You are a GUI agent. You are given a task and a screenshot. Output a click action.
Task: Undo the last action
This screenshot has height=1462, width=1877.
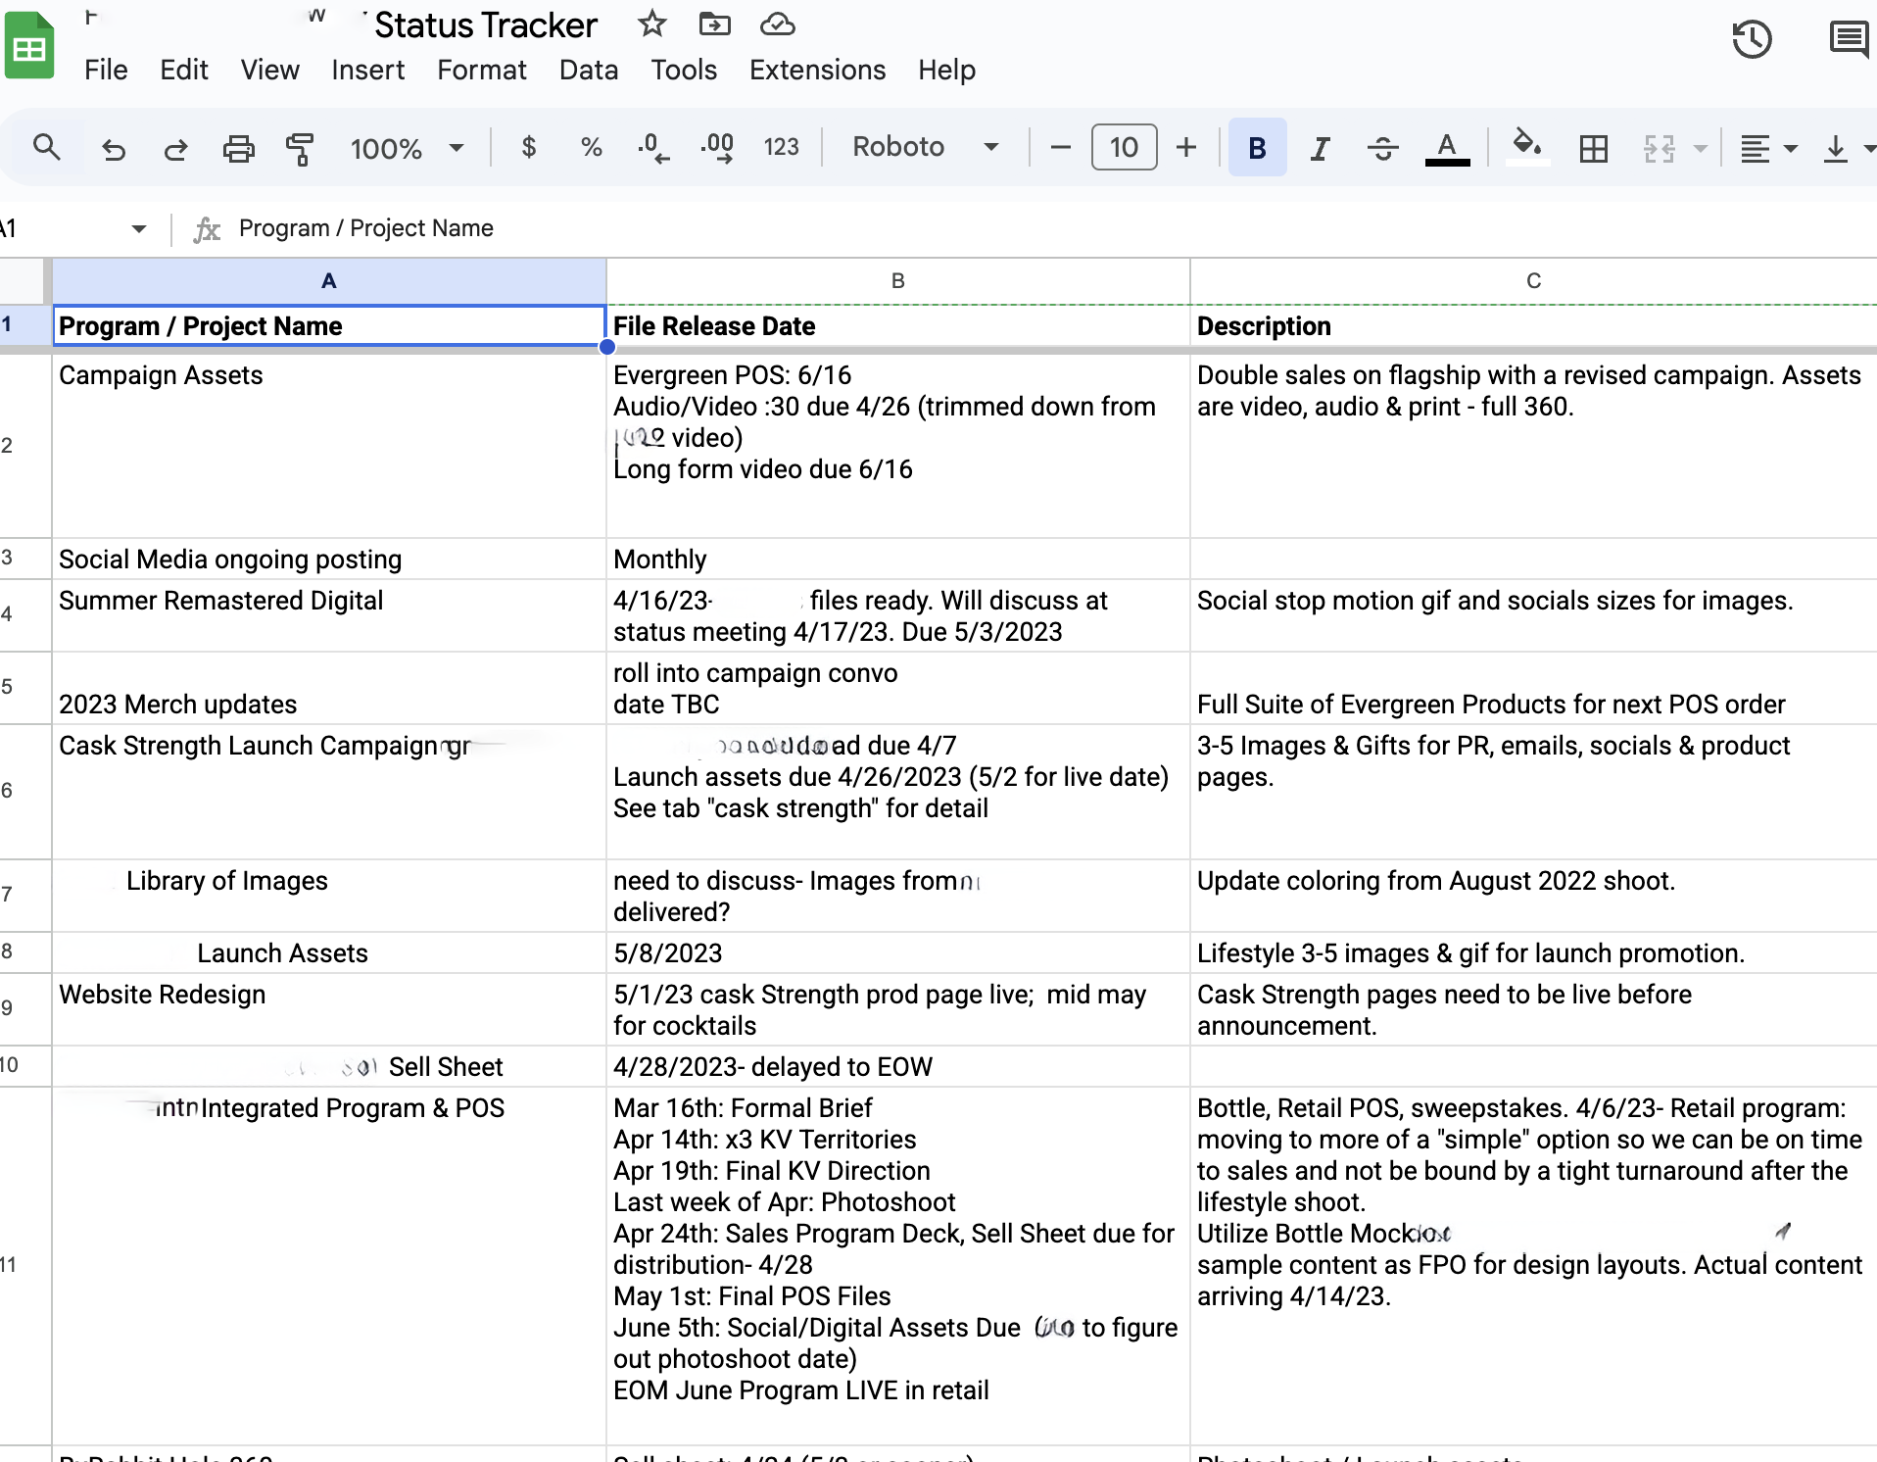[x=114, y=148]
